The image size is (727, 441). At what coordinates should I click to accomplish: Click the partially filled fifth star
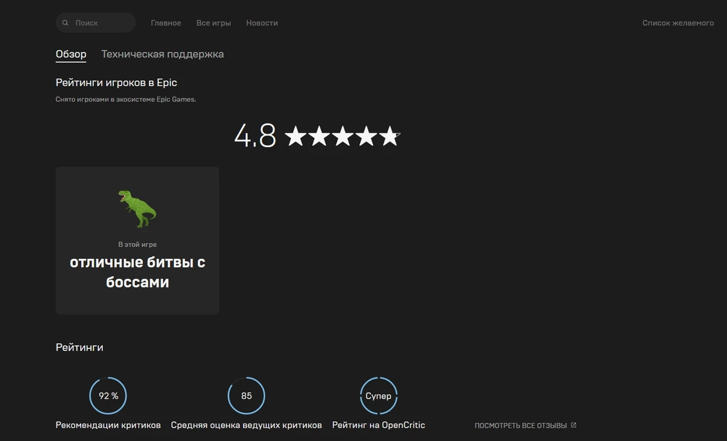pyautogui.click(x=390, y=137)
